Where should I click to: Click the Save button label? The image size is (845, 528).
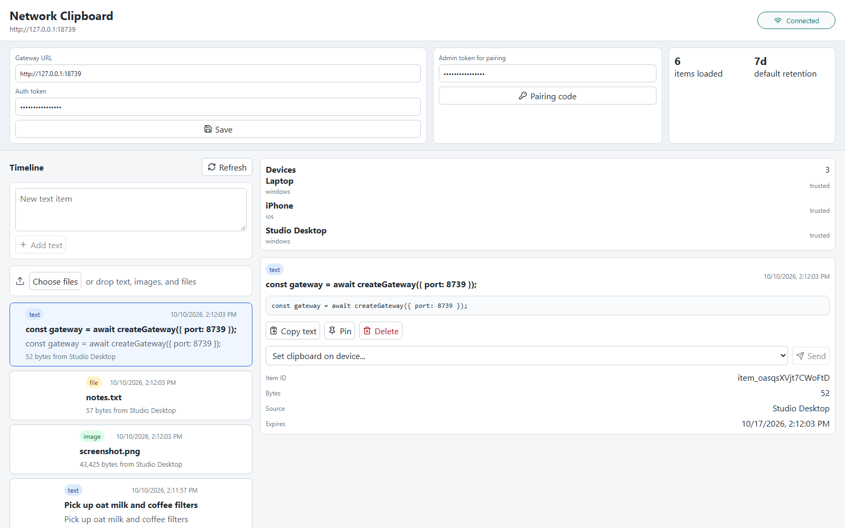[224, 129]
